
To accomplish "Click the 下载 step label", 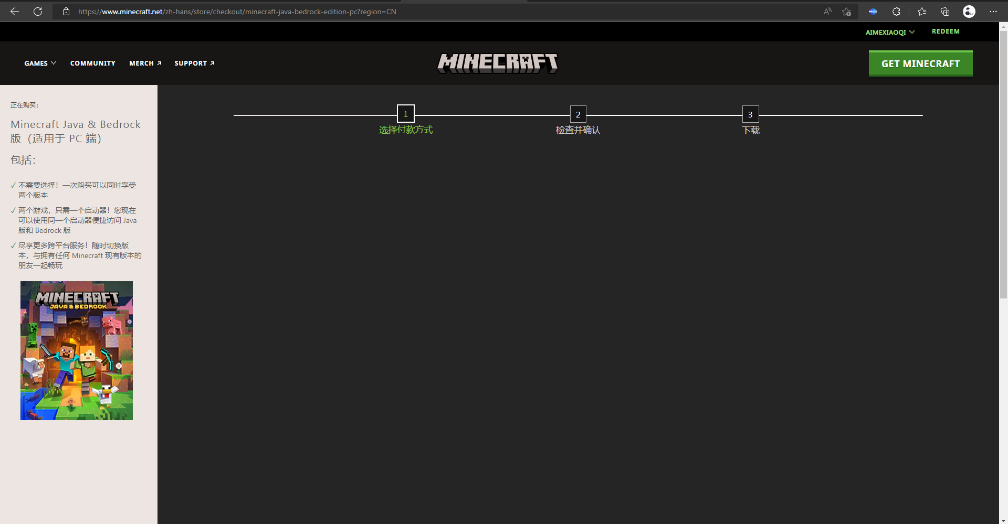I will click(751, 130).
